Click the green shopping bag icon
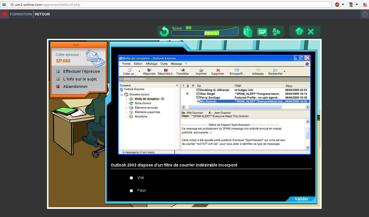Image resolution: width=369 pixels, height=217 pixels. click(247, 32)
